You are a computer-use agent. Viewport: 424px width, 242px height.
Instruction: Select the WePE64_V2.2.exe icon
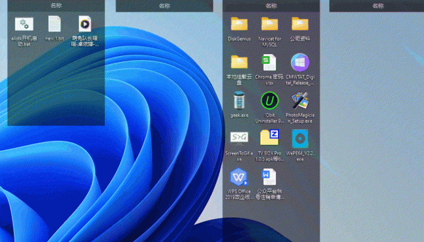click(300, 138)
